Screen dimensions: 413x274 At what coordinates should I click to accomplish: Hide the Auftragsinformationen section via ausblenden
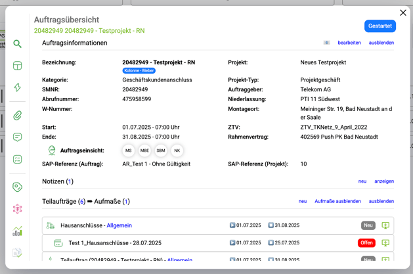[381, 43]
